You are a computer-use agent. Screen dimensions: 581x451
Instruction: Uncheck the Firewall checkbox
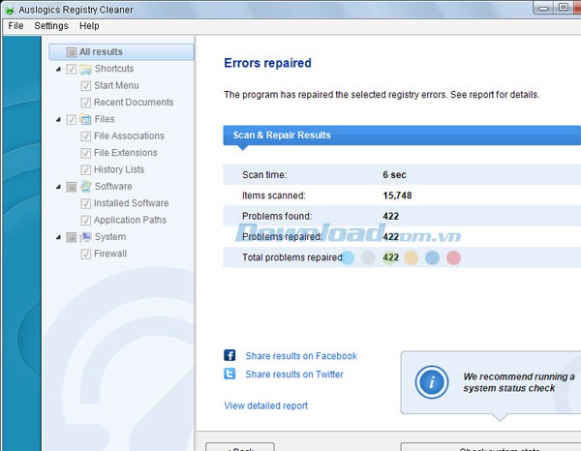coord(85,254)
